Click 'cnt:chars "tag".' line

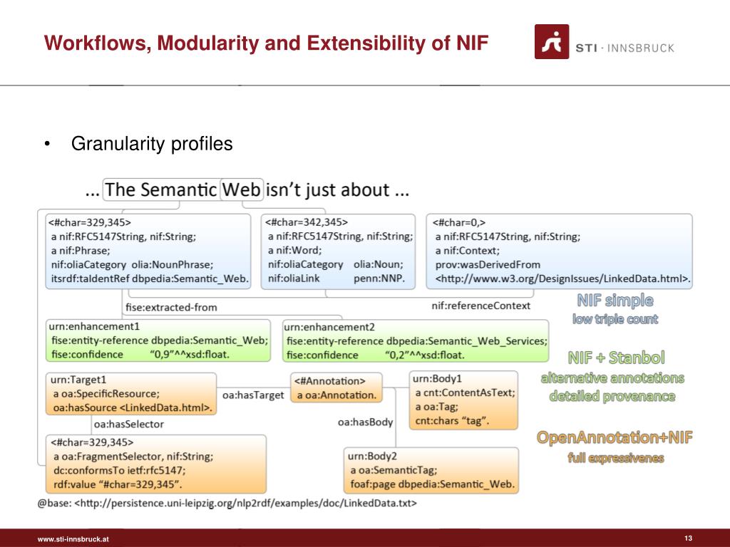click(452, 420)
